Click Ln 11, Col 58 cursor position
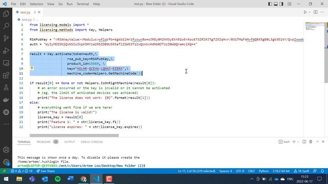Viewport: 328px width, 184px height. [196, 171]
